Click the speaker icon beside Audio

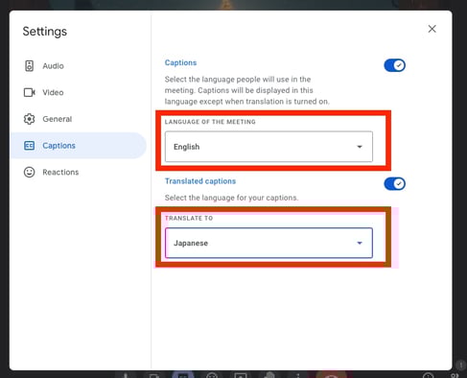[x=29, y=66]
